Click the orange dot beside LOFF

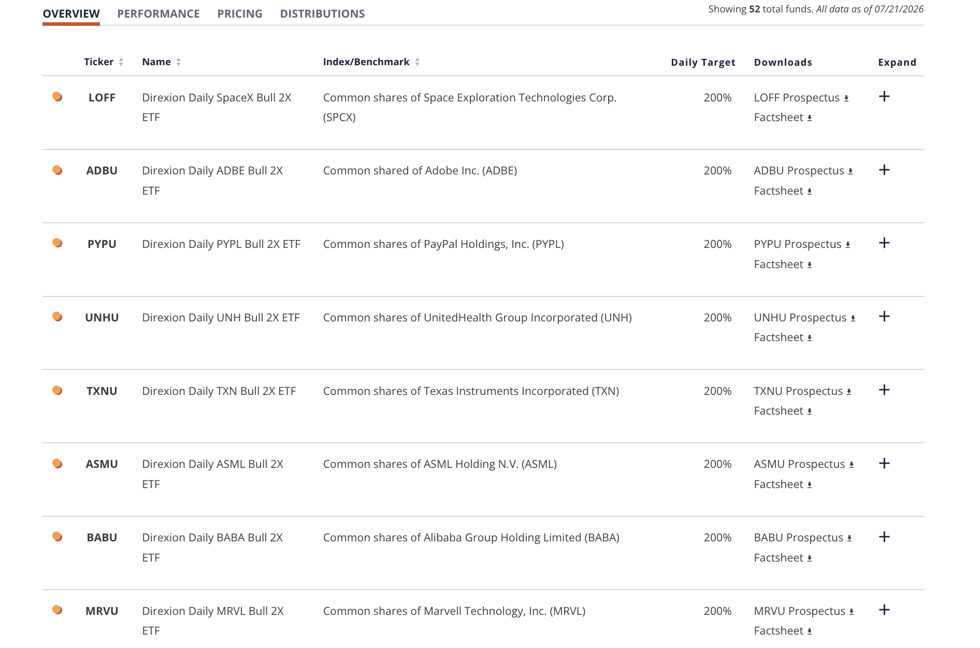tap(57, 97)
